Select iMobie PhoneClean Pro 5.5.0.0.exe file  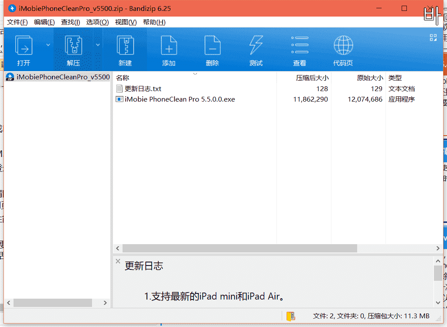pyautogui.click(x=180, y=99)
